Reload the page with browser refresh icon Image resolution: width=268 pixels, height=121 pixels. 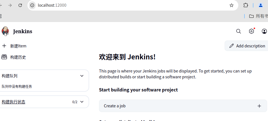click(20, 5)
